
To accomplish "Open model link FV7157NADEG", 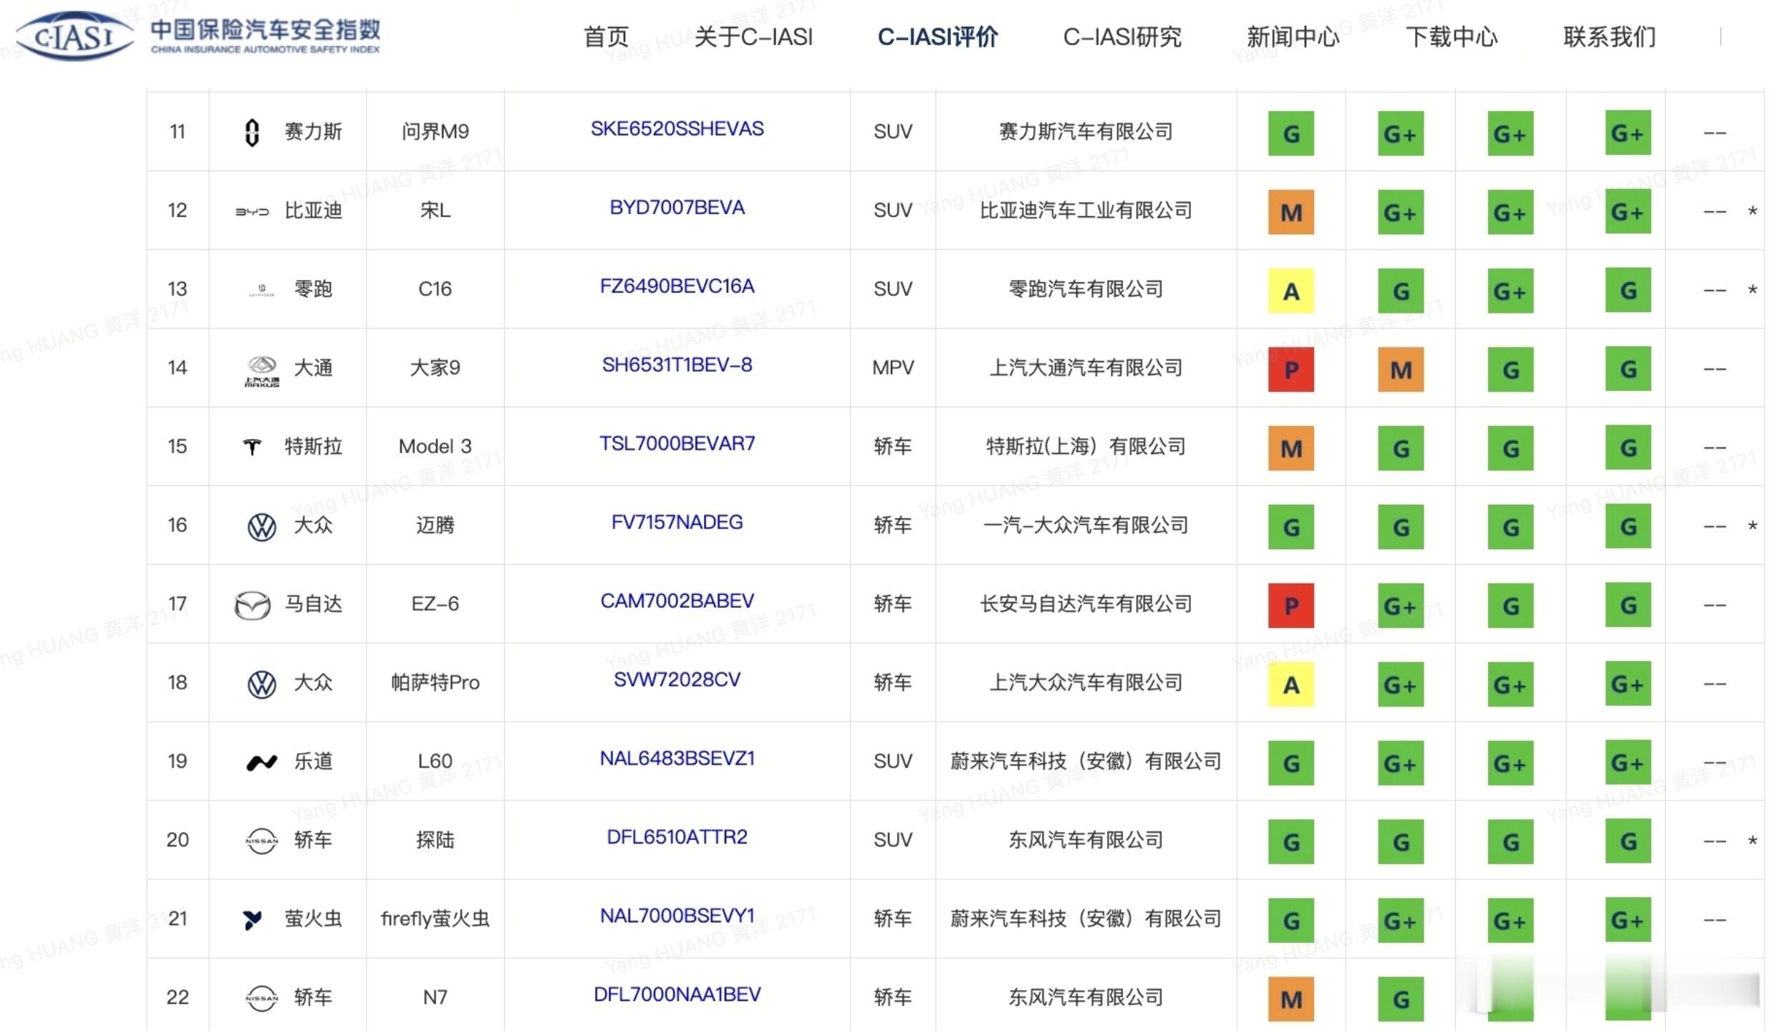I will point(677,523).
